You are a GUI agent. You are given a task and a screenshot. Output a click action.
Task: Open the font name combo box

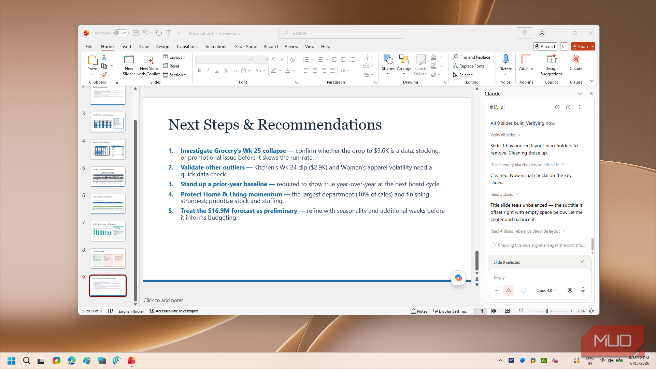pos(224,60)
